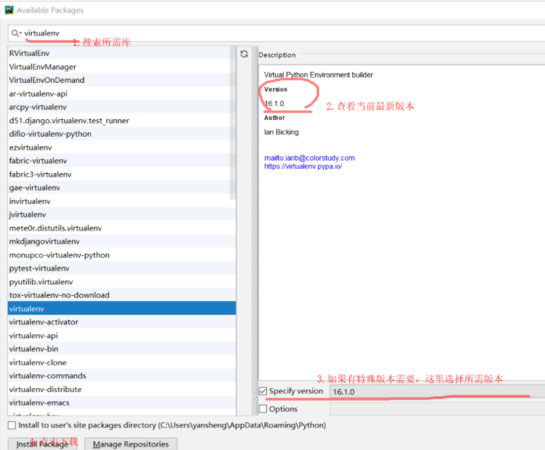Viewport: 545px width, 450px height.
Task: Select the fabric3-virtualenv package
Action: tap(119, 174)
